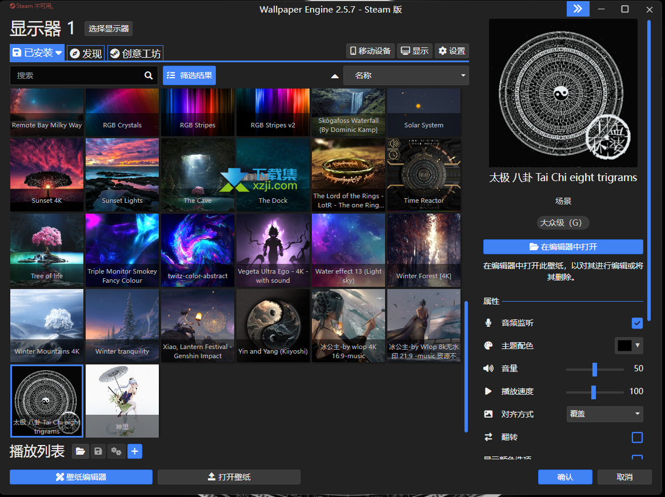Select Sunset Lights wallpaper
This screenshot has height=497, width=665.
122,175
